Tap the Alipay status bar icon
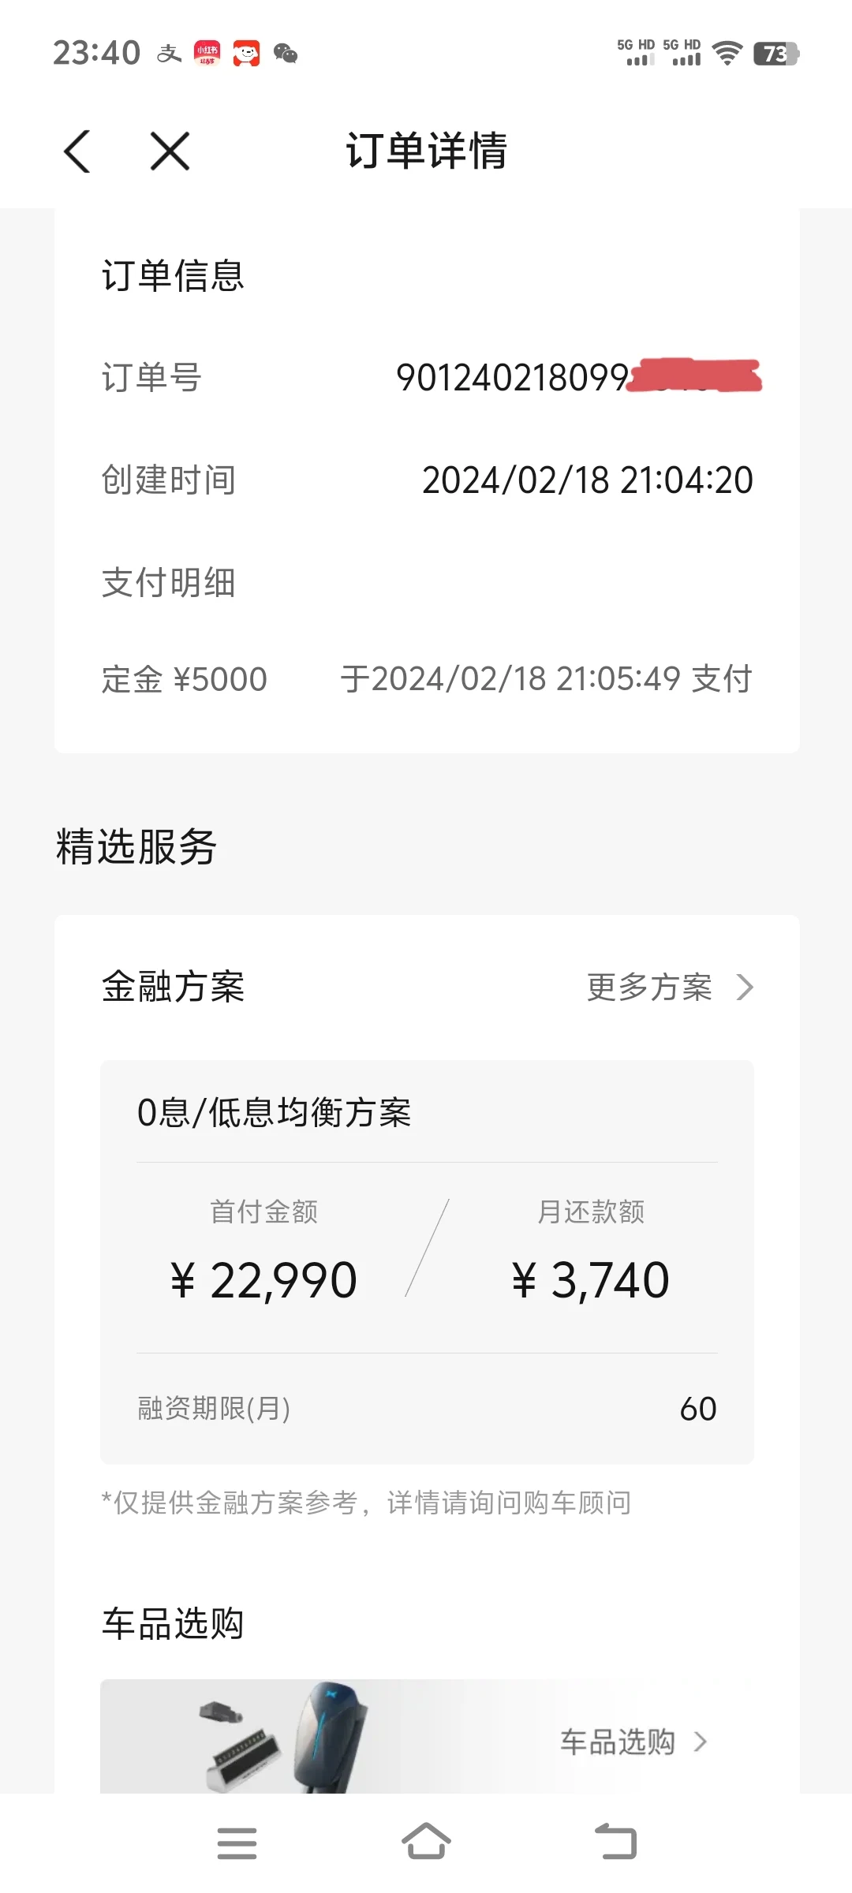 (x=169, y=54)
